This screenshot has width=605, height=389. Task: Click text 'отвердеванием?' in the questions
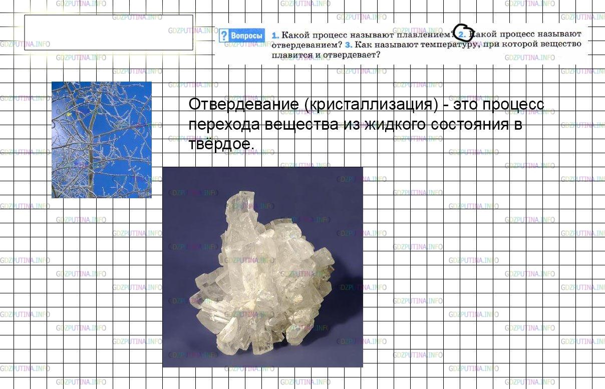pos(306,45)
